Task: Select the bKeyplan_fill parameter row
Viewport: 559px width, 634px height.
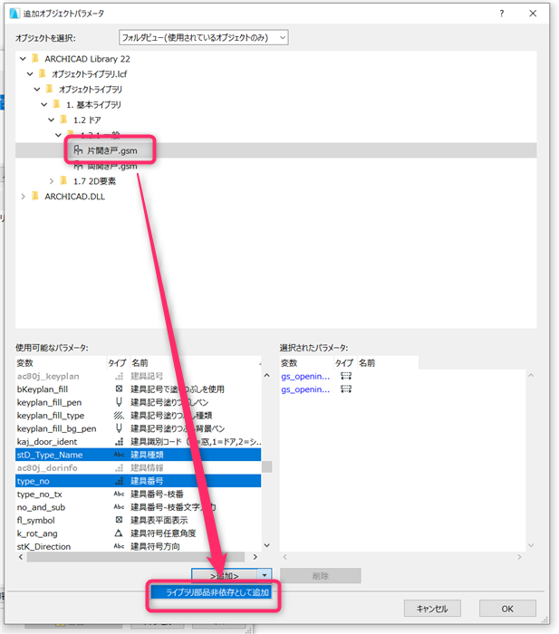Action: (x=138, y=389)
